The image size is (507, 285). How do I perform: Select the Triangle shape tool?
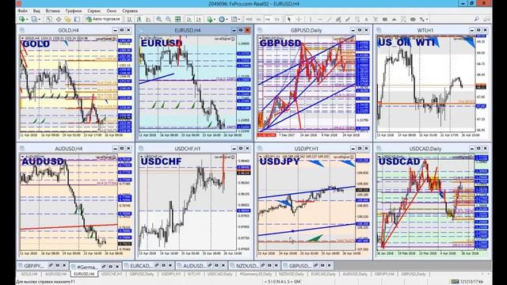395,19
